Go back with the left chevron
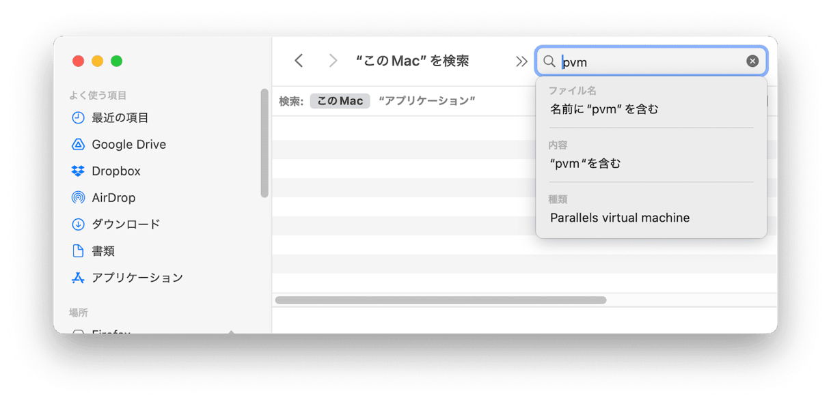The width and height of the screenshot is (831, 404). 299,61
